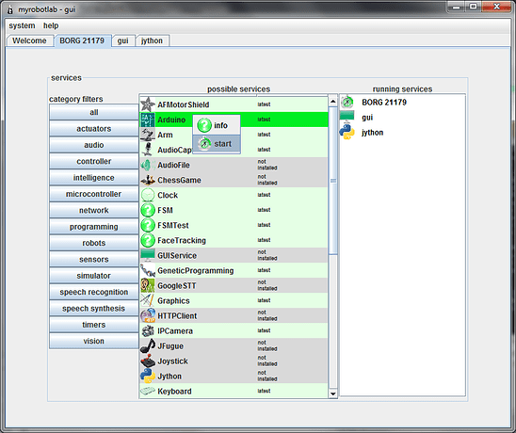
Task: Click the Joystick service icon
Action: point(148,361)
